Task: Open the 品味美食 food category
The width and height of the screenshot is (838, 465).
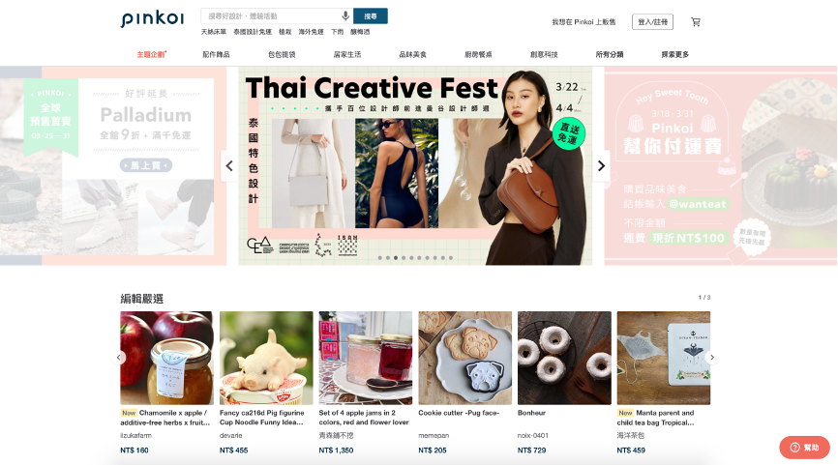Action: (x=412, y=54)
